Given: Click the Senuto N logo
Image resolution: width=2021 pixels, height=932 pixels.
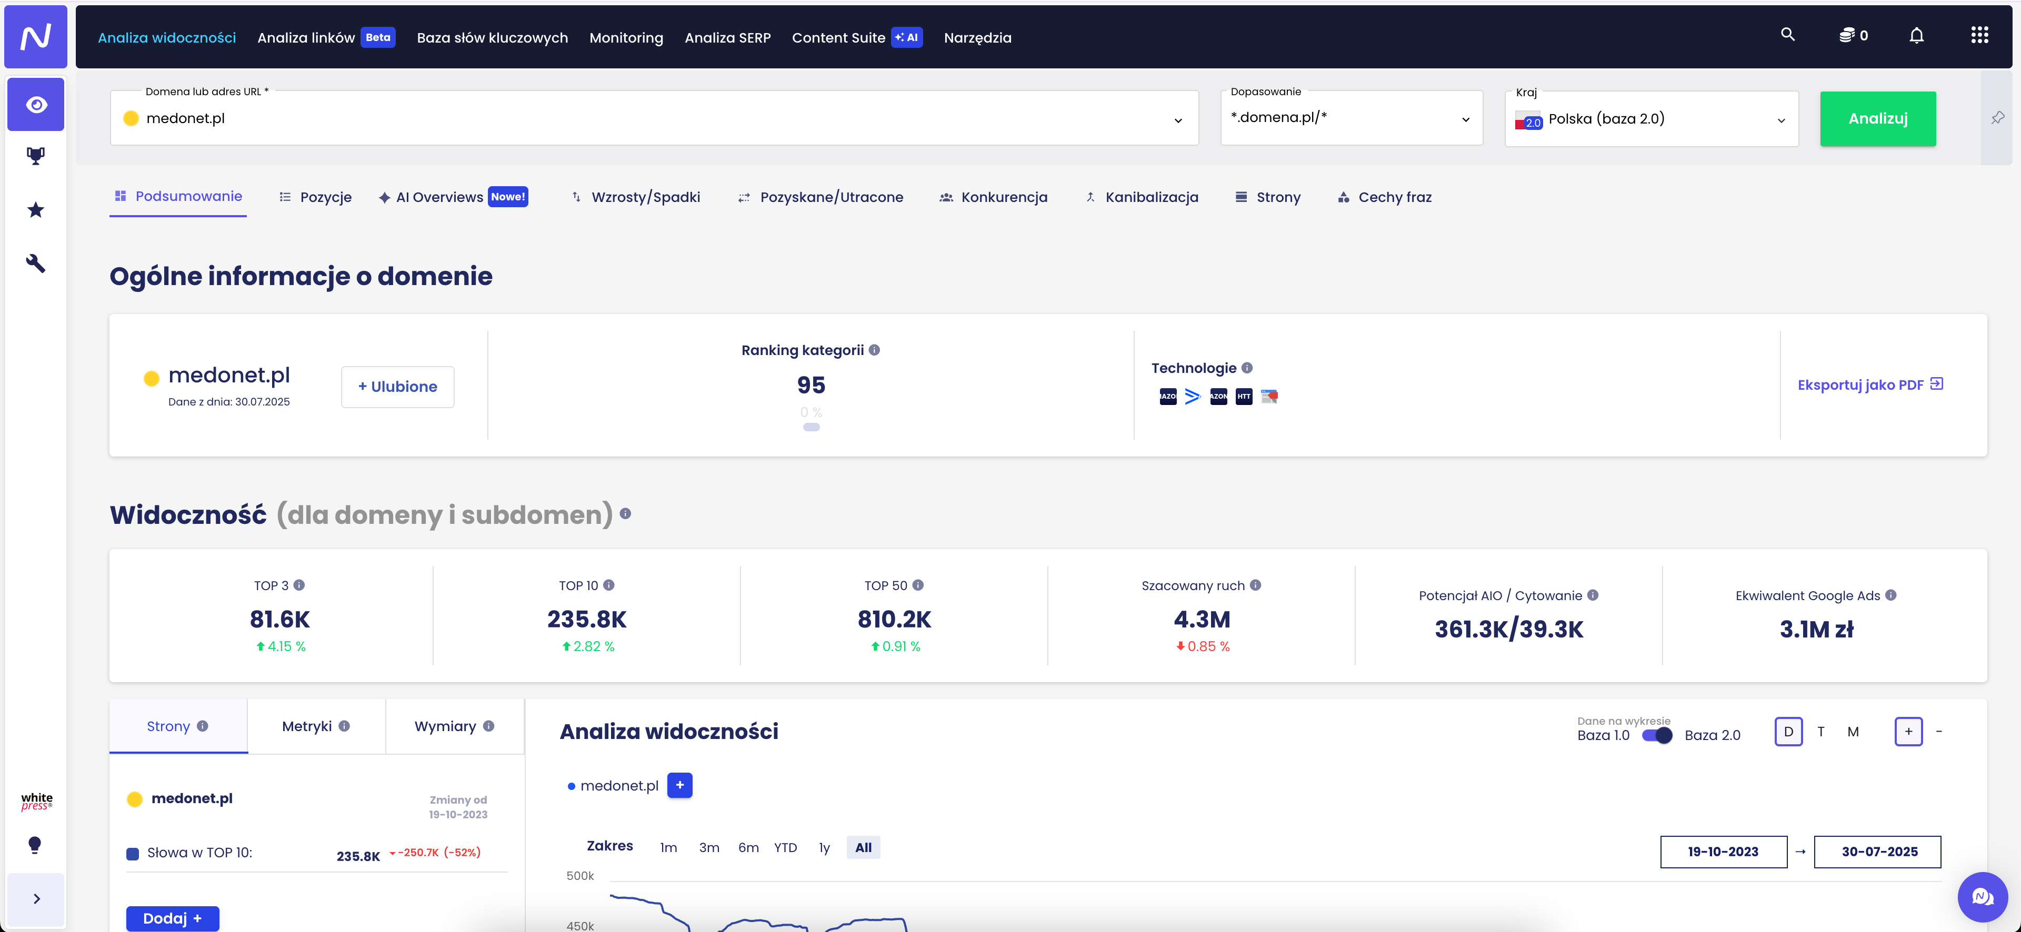Looking at the screenshot, I should tap(35, 37).
